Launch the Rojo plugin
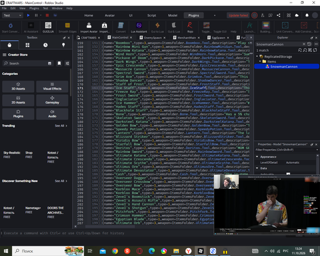Screen dimensions: 320x256 click(x=190, y=28)
